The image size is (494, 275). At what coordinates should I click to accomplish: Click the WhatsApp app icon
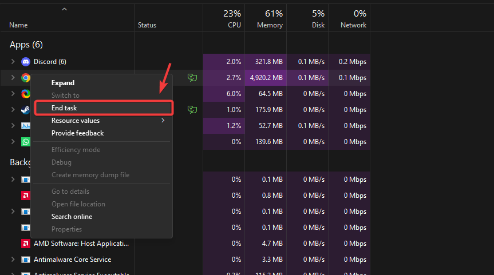click(x=26, y=142)
